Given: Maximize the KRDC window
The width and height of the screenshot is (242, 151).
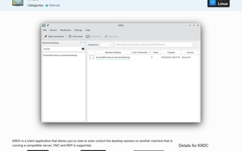Looking at the screenshot, I should 194,25.
